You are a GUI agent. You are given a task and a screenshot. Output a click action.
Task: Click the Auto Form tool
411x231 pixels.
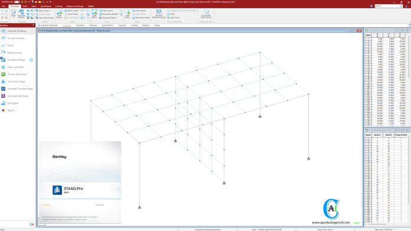[x=173, y=18]
